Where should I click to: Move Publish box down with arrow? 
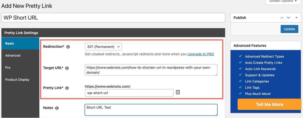click(288, 18)
